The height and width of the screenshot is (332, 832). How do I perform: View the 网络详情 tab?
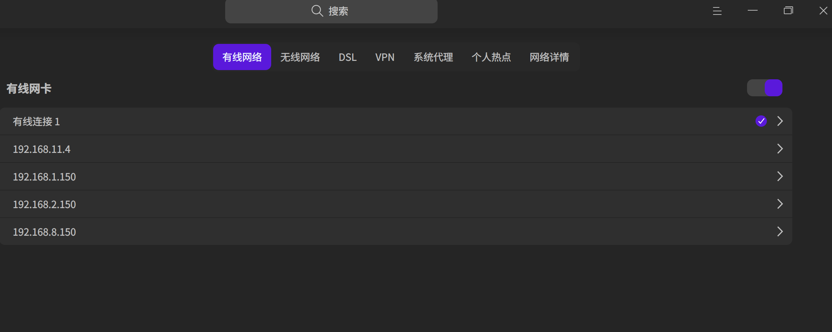549,57
